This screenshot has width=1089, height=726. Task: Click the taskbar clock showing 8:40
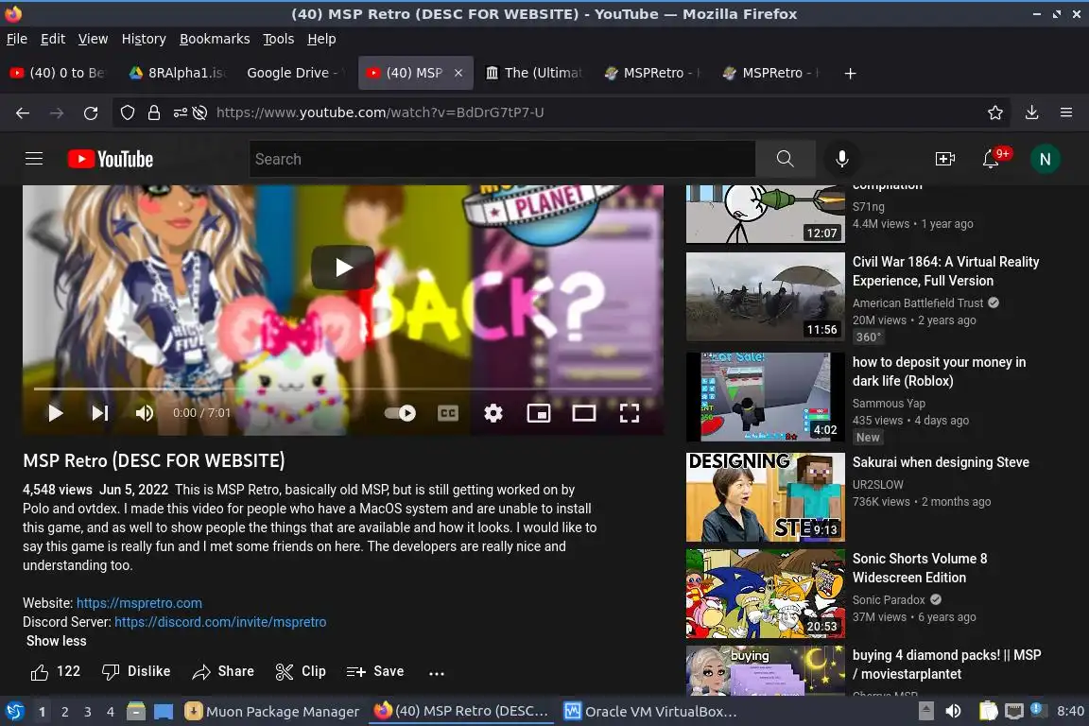(x=1069, y=711)
